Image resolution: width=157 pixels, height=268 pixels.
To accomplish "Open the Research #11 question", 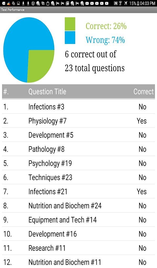I will pyautogui.click(x=47, y=248).
